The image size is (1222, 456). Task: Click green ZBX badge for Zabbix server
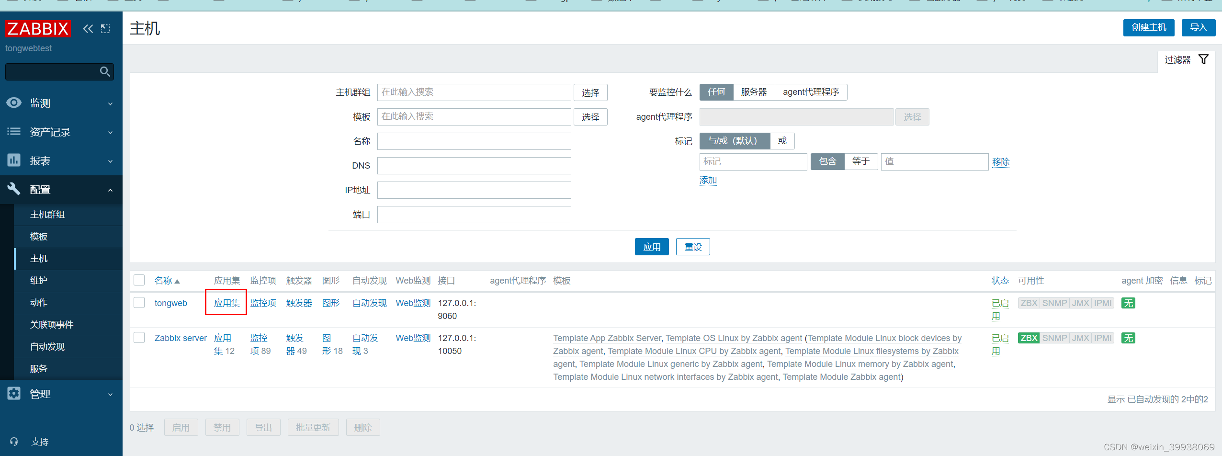tap(1029, 338)
